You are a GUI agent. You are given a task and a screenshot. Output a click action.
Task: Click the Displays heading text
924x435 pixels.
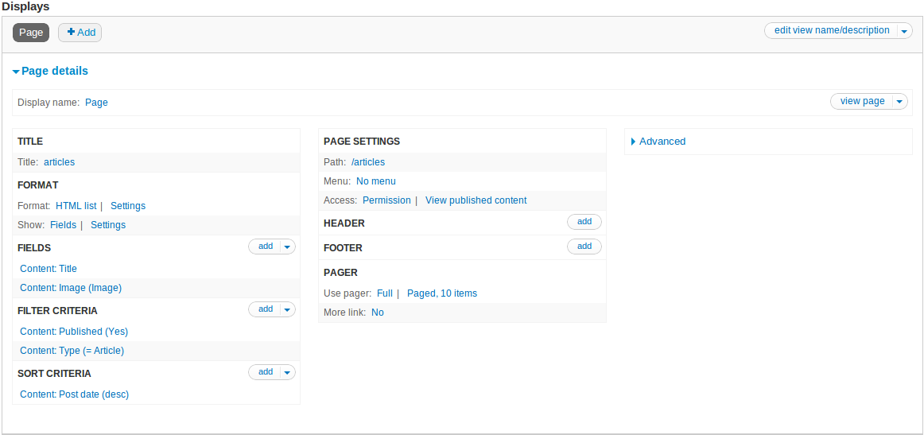[x=26, y=7]
